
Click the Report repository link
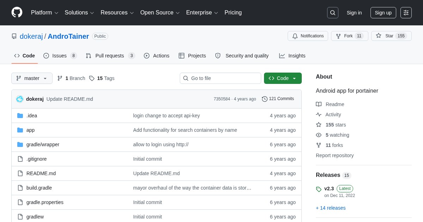(335, 155)
